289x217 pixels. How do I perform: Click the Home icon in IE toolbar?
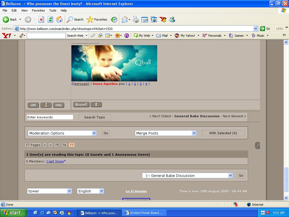tap(59, 19)
